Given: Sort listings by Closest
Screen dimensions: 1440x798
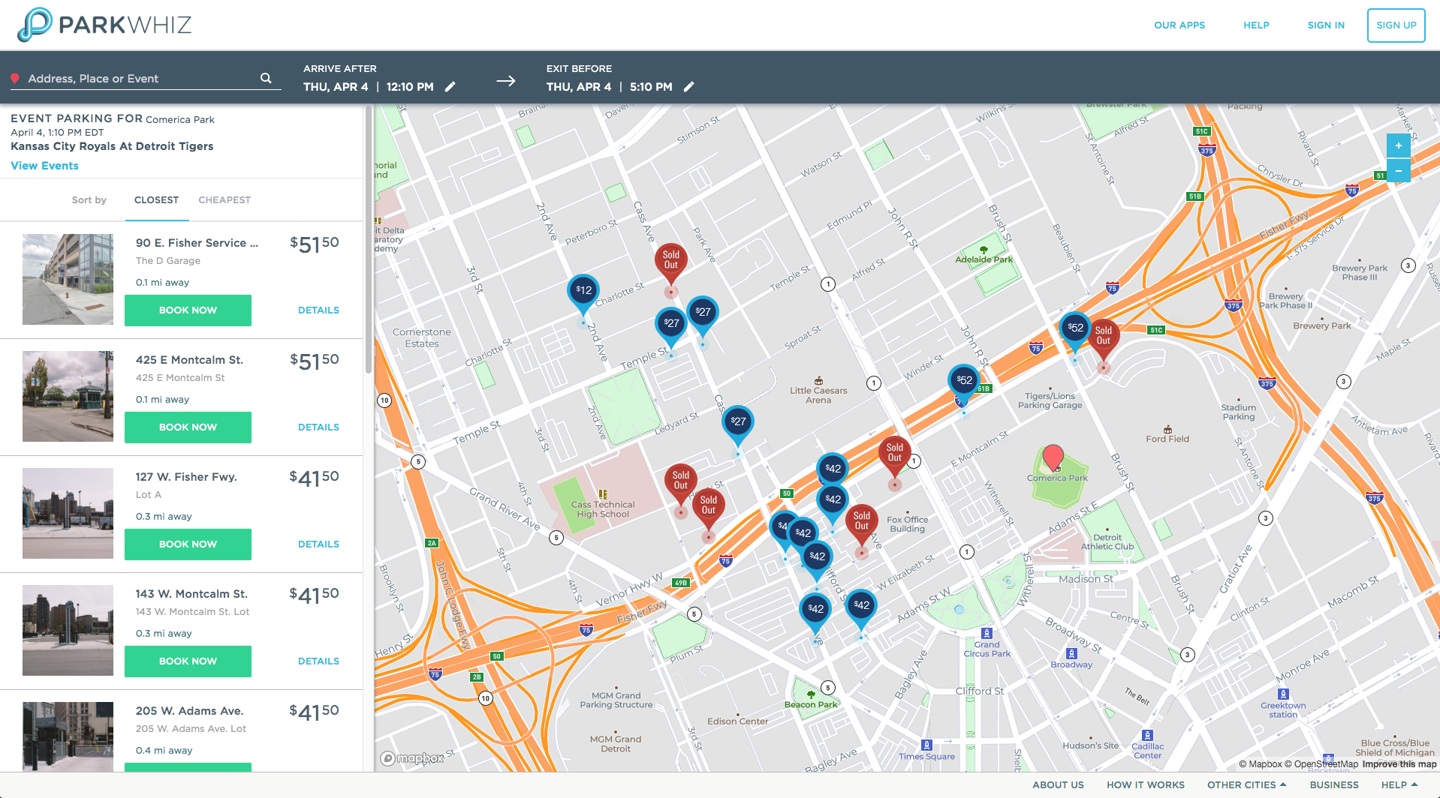Looking at the screenshot, I should coord(156,200).
